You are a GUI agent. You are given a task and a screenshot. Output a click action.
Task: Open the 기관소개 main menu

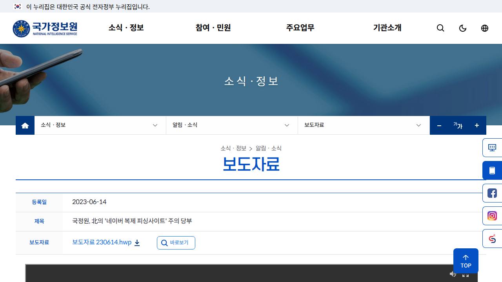(x=387, y=28)
